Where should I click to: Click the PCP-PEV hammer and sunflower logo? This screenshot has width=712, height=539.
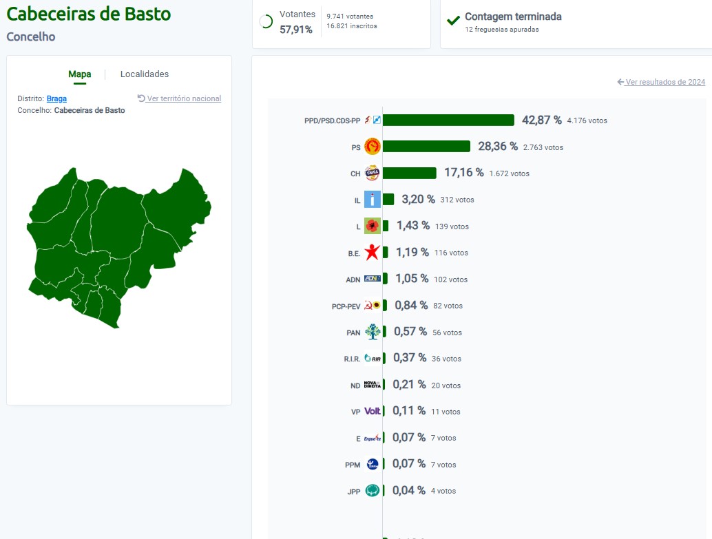click(x=373, y=305)
